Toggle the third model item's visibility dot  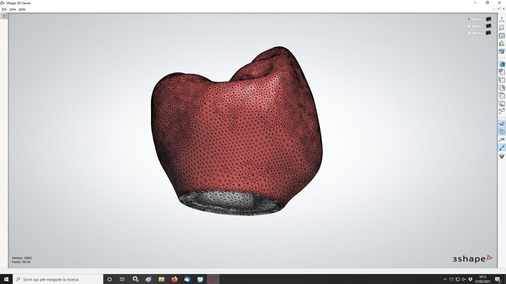pos(470,33)
